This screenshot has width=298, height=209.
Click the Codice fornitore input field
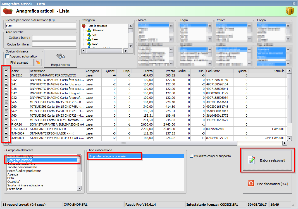pos(54,44)
